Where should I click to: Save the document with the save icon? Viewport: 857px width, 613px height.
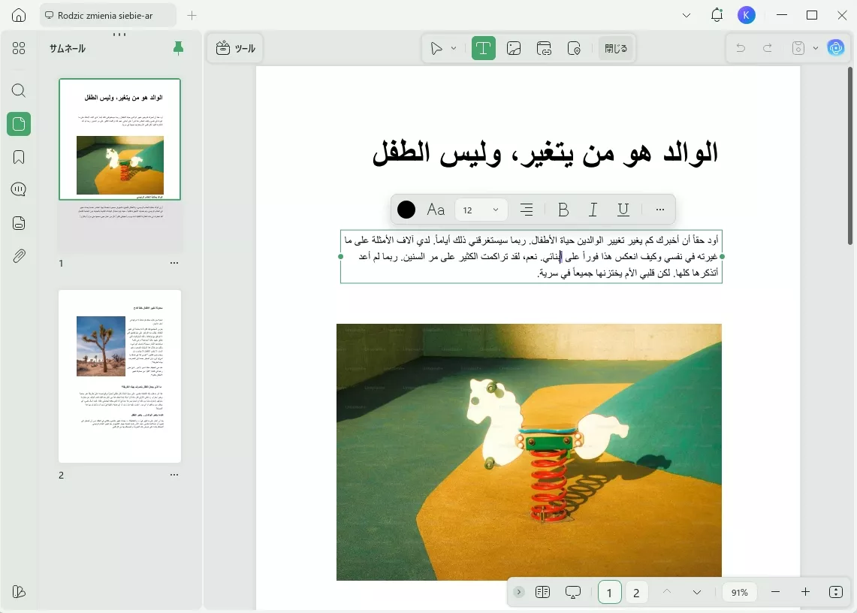pyautogui.click(x=798, y=48)
